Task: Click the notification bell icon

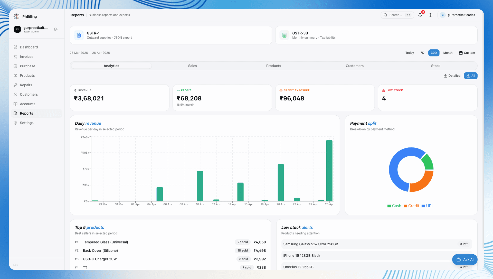Action: 420,15
